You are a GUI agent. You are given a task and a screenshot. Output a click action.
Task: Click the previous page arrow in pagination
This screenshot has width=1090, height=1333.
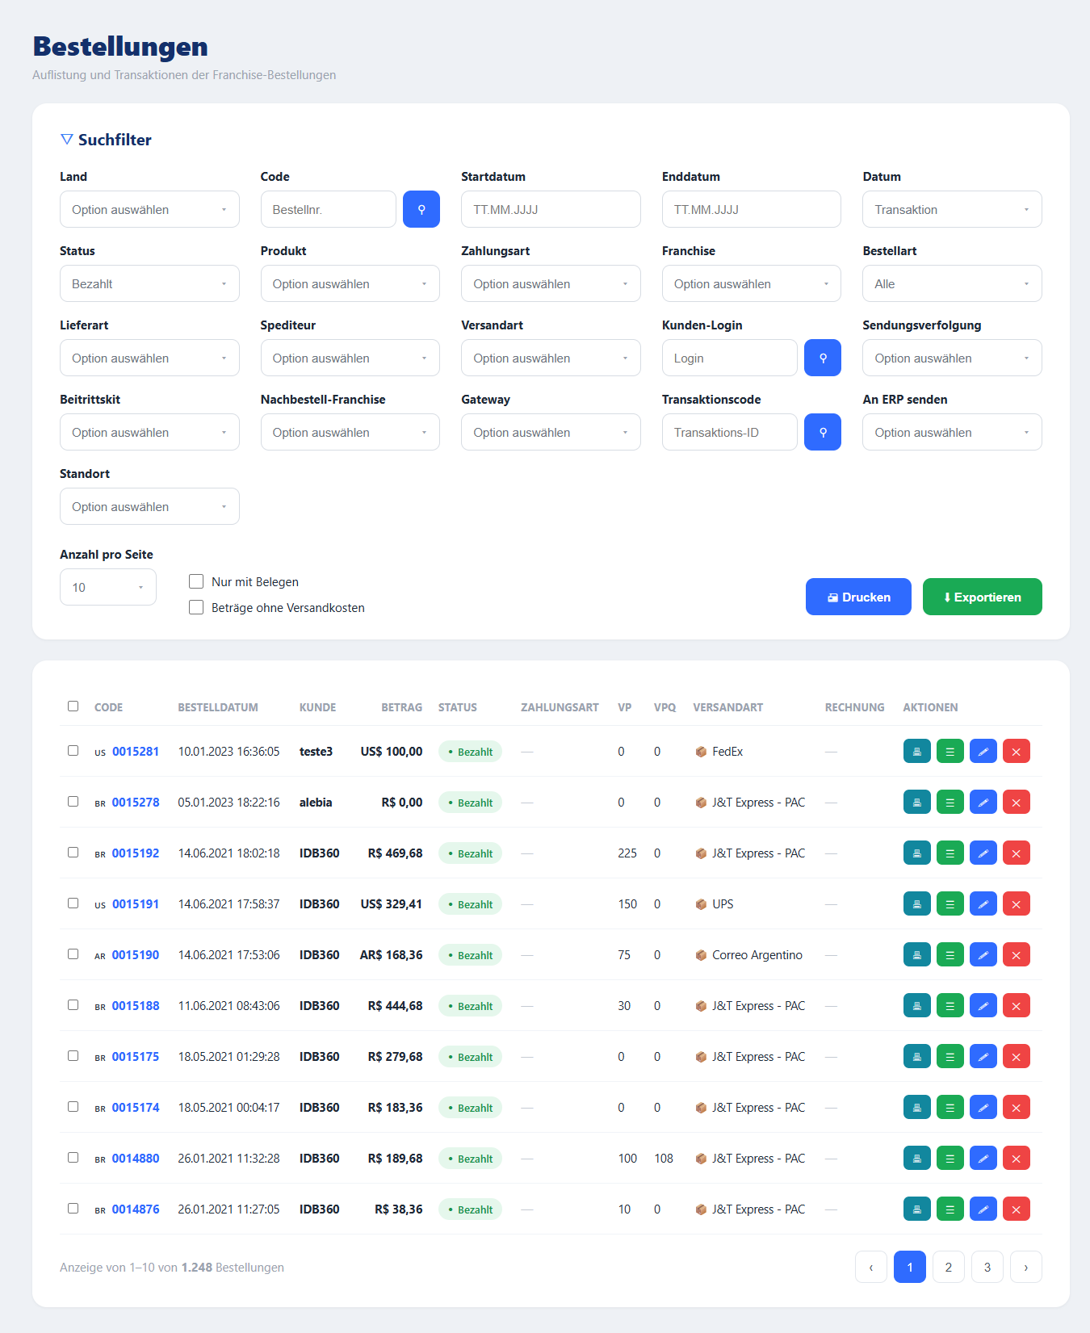coord(871,1267)
